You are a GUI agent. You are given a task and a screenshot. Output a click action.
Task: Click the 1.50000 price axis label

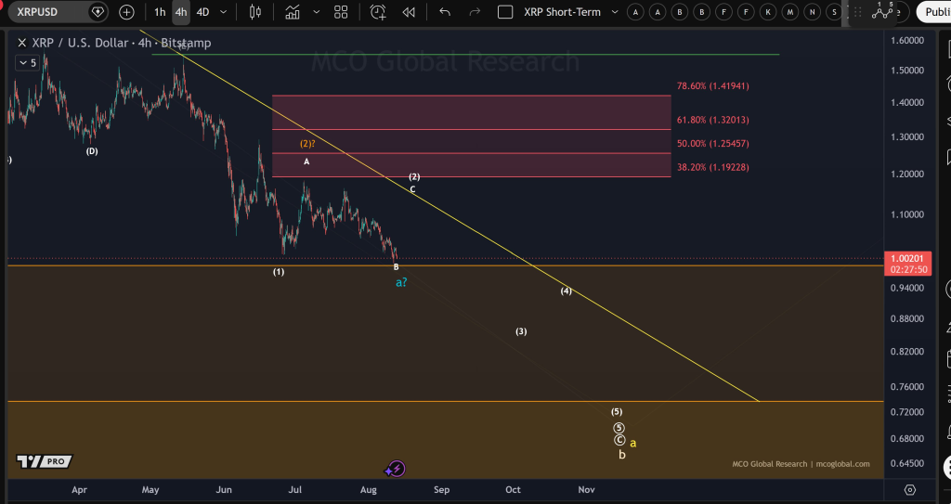[907, 71]
